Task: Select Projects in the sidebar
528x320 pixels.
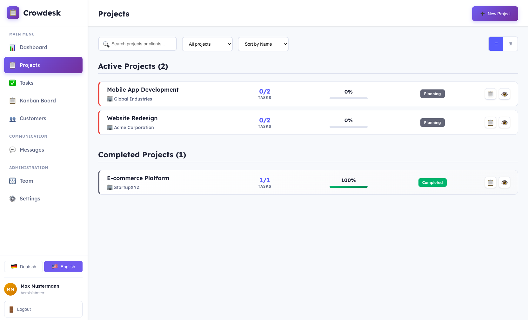Action: coord(43,65)
